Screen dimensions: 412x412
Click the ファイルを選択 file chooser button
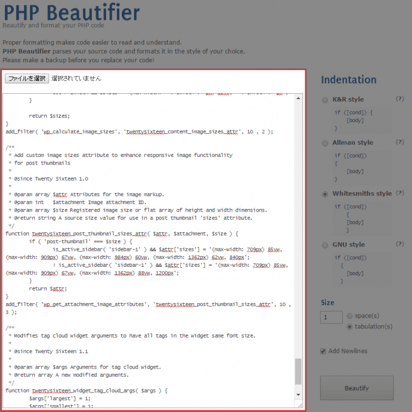click(27, 78)
